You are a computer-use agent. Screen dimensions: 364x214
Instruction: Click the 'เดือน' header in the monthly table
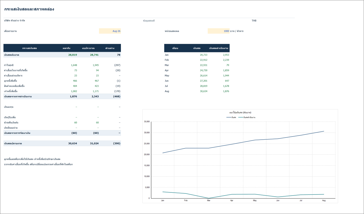point(175,48)
